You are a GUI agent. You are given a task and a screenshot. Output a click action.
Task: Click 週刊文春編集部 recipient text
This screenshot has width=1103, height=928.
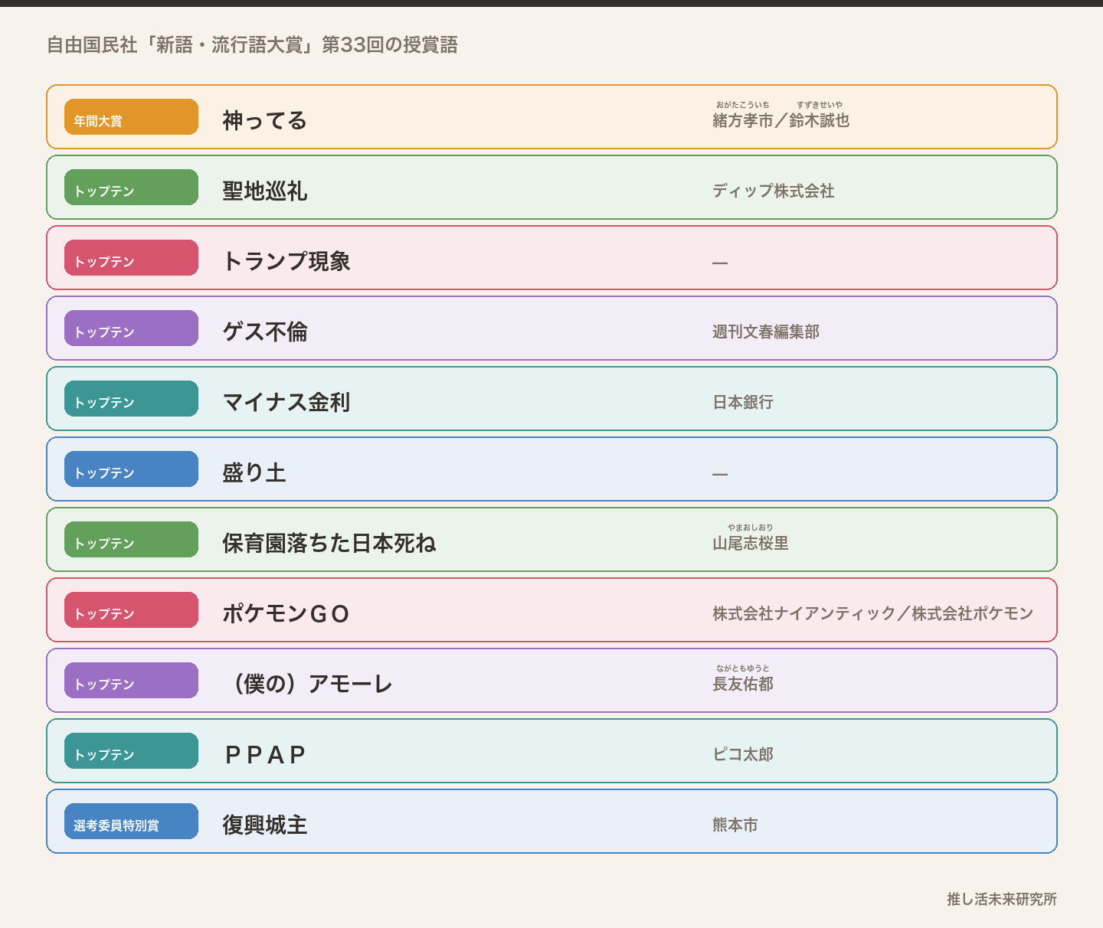click(765, 332)
